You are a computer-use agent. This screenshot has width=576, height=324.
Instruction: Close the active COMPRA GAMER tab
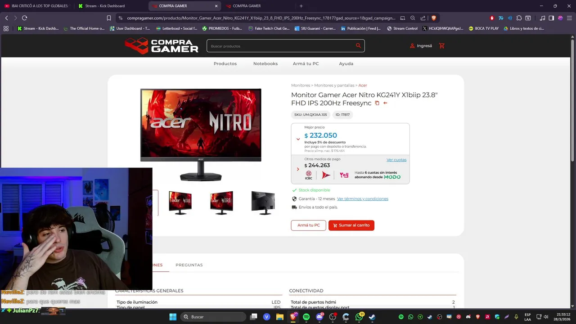tap(216, 6)
